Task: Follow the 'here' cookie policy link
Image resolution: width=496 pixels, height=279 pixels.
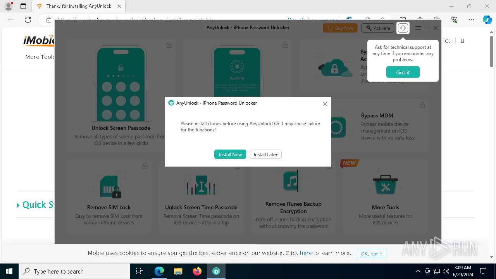Action: click(306, 253)
